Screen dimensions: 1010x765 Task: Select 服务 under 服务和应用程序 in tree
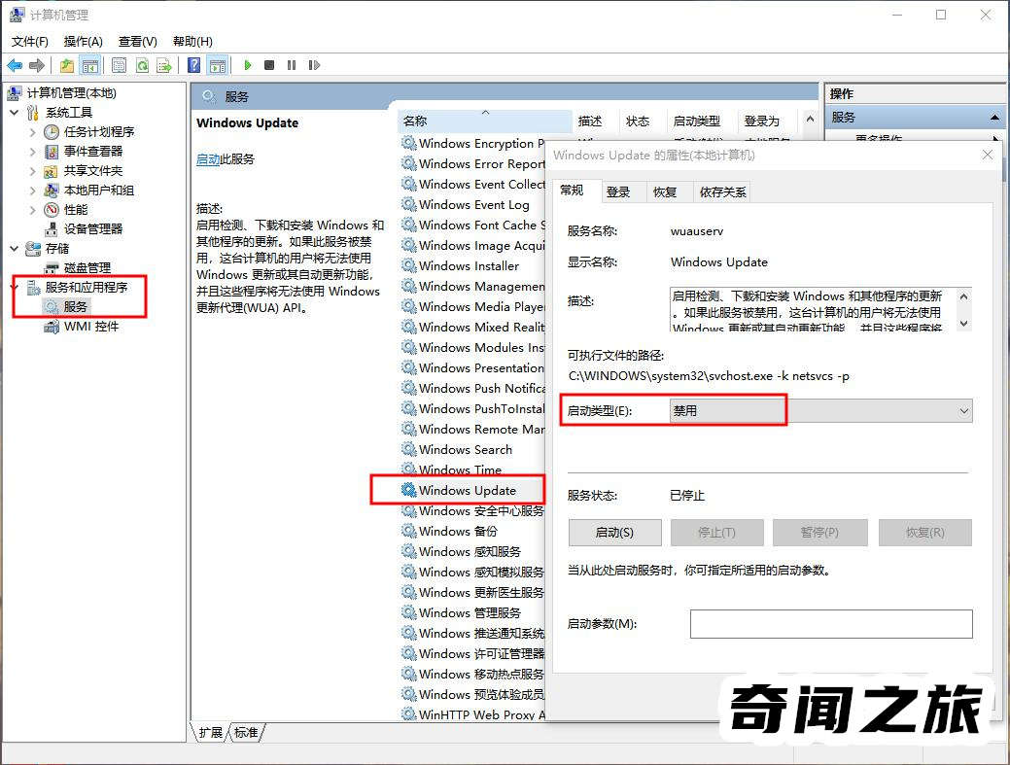coord(76,306)
